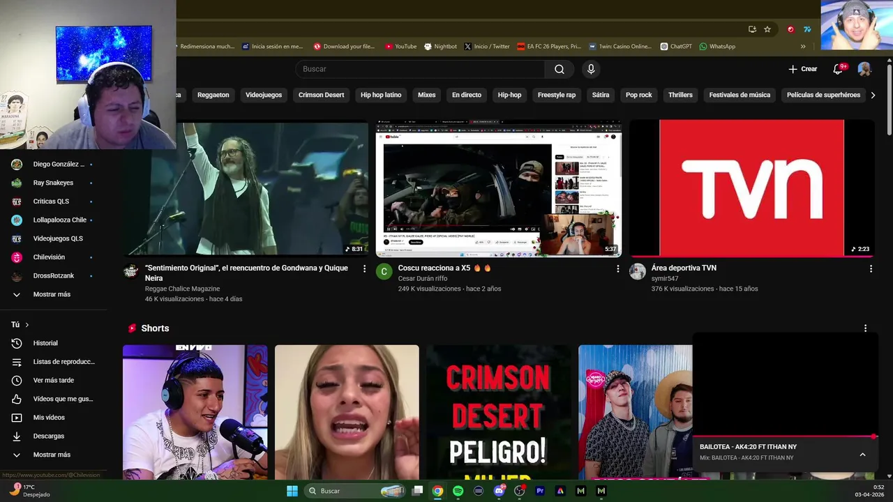Open the ChatGPT bookmark
Screen dimensions: 893x502
pyautogui.click(x=676, y=47)
